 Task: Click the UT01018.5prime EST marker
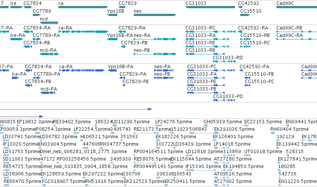click(248, 155)
